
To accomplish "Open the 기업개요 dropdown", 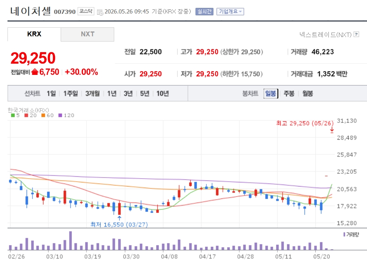I will point(230,12).
